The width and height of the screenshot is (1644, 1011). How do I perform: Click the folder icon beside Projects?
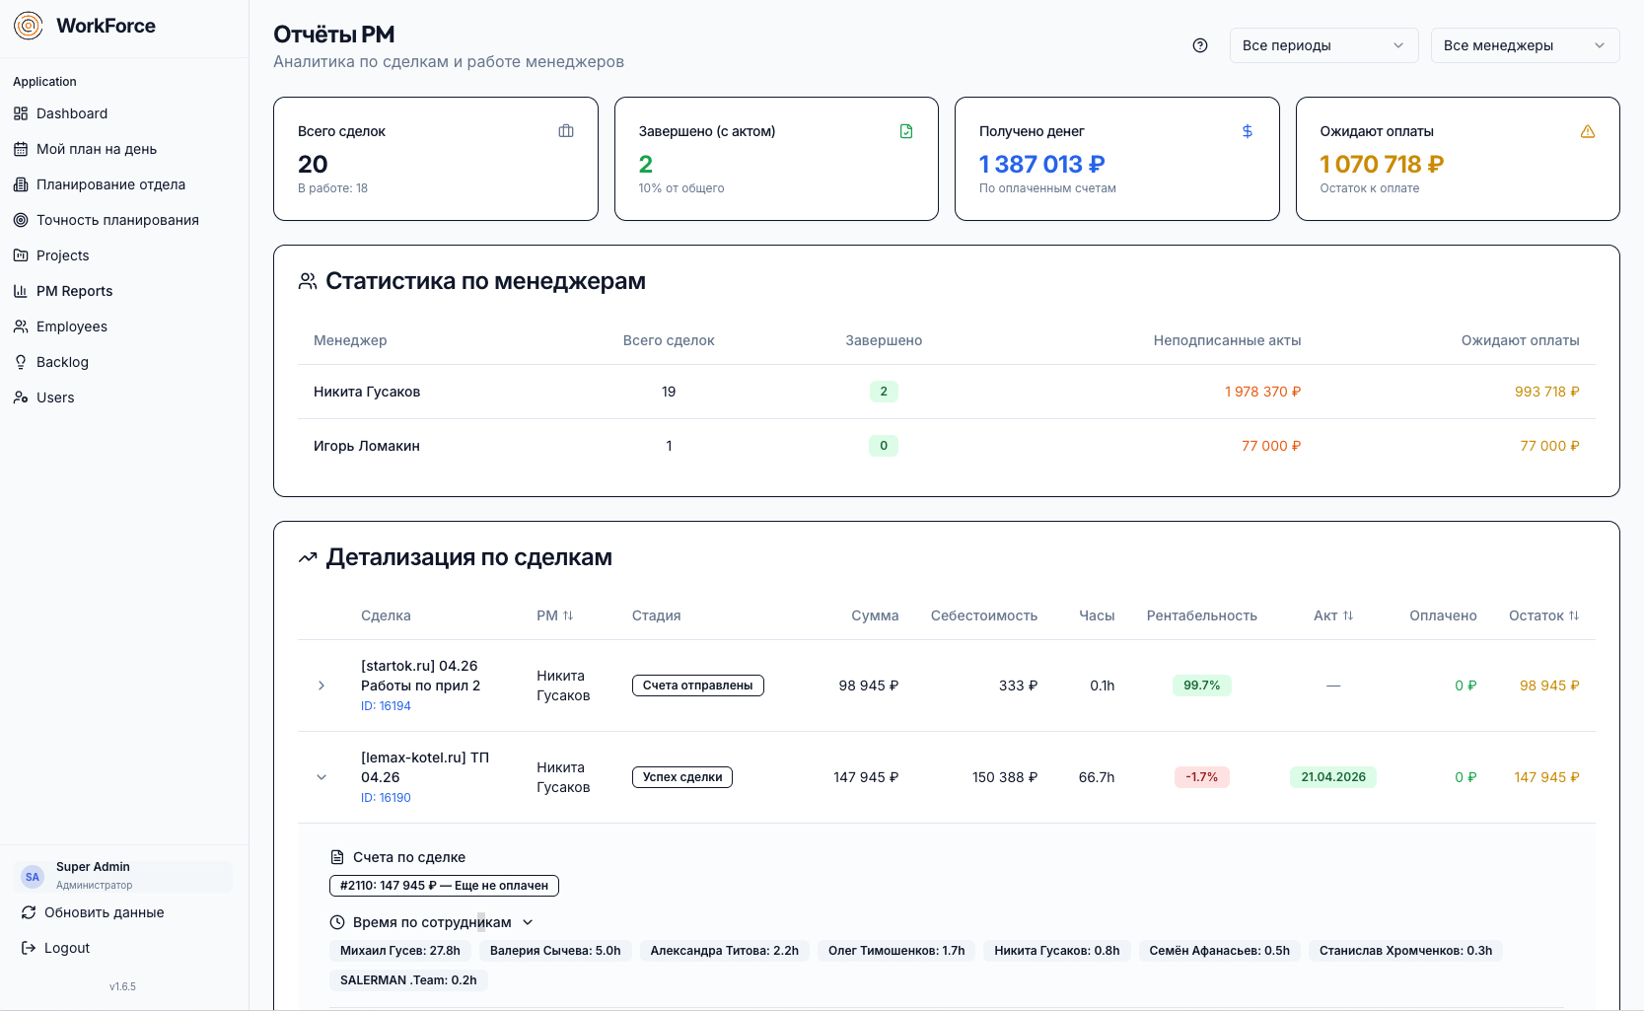(21, 255)
